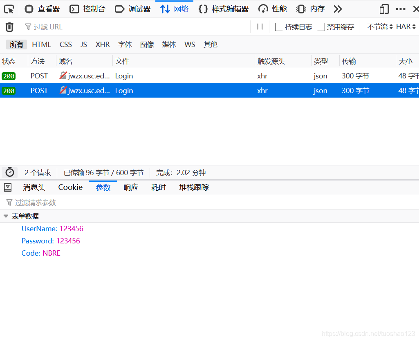Image resolution: width=419 pixels, height=341 pixels.
Task: Open the 样式编辑器 style editor tab
Action: click(x=224, y=9)
